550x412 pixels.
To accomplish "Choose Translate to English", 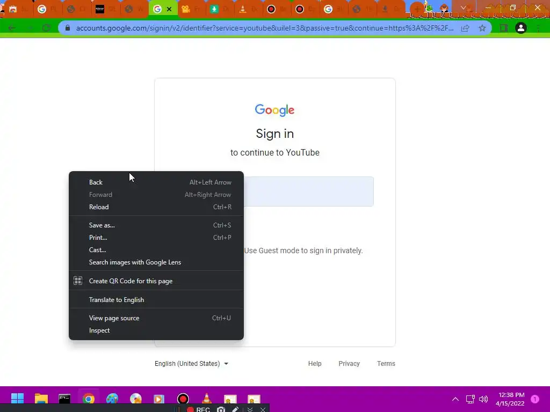I will coord(156,300).
